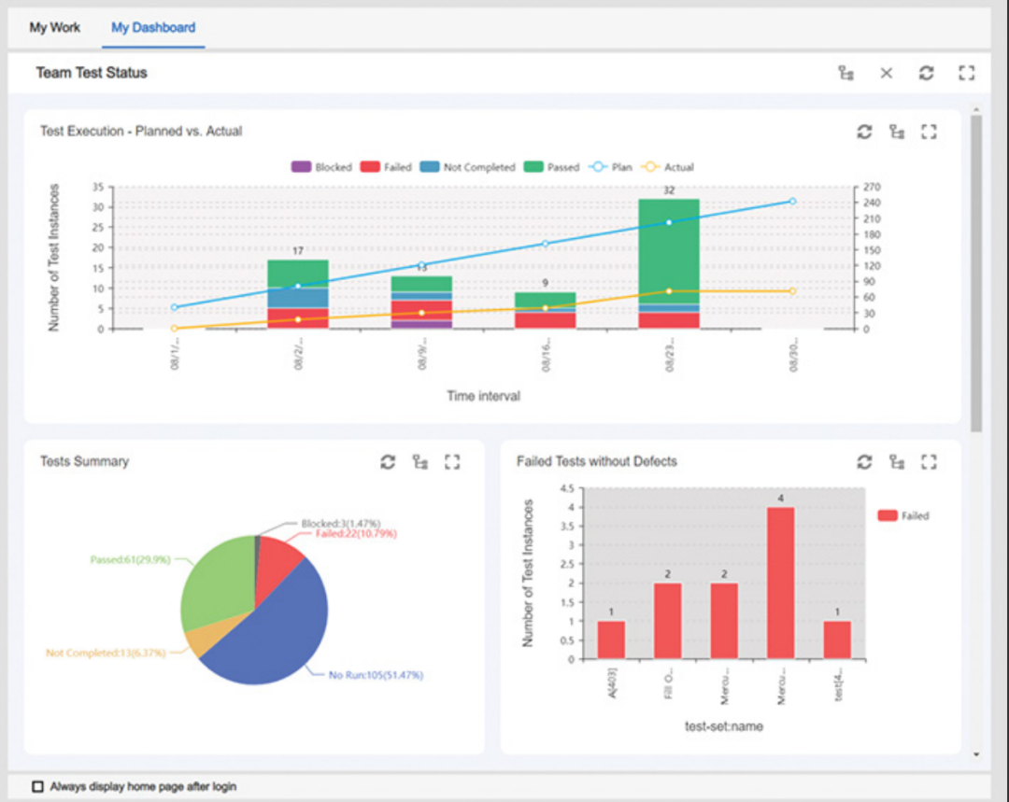This screenshot has height=802, width=1009.
Task: Click the Passed legend color swatch
Action: pos(533,167)
